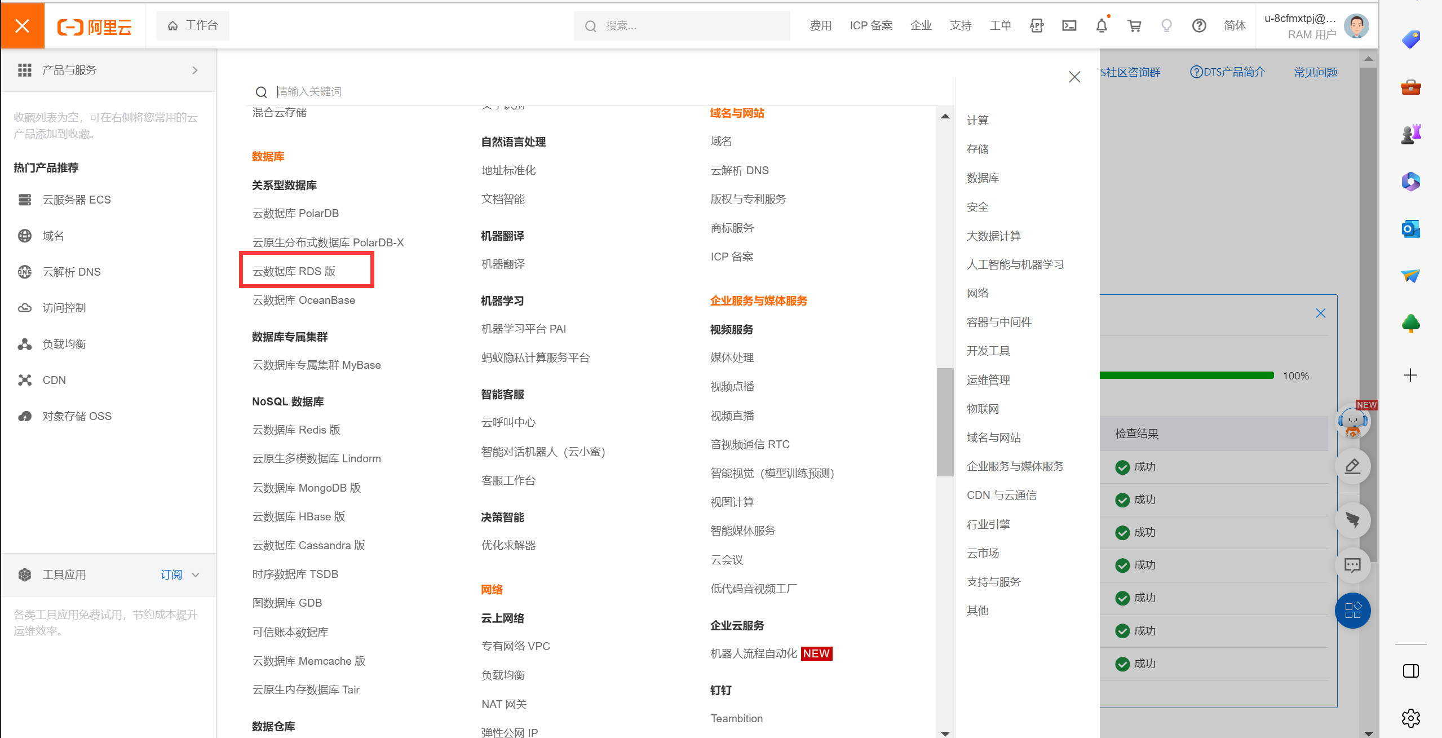
Task: Close the check result dialog blue X
Action: (x=1320, y=313)
